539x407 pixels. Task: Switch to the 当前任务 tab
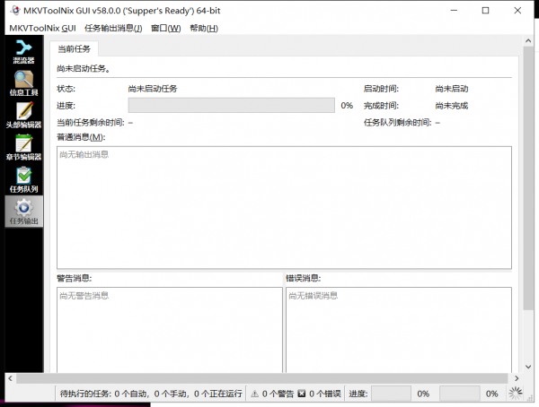pos(74,49)
